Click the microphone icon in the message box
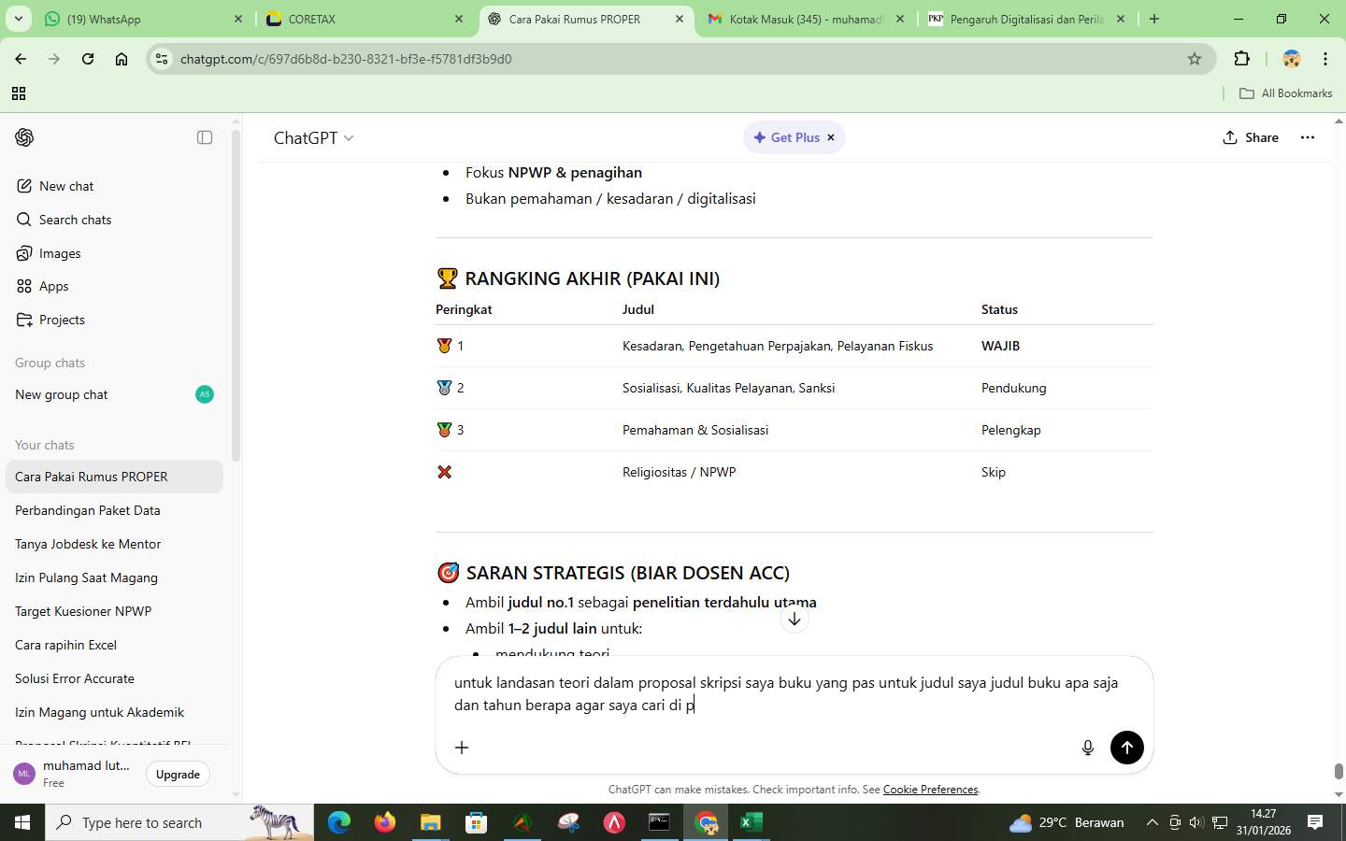 click(x=1087, y=748)
